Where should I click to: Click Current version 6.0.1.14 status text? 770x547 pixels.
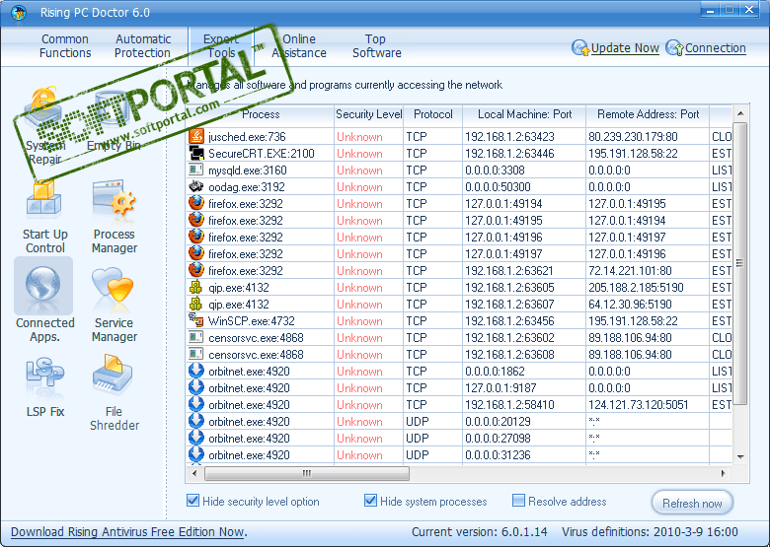pos(480,532)
